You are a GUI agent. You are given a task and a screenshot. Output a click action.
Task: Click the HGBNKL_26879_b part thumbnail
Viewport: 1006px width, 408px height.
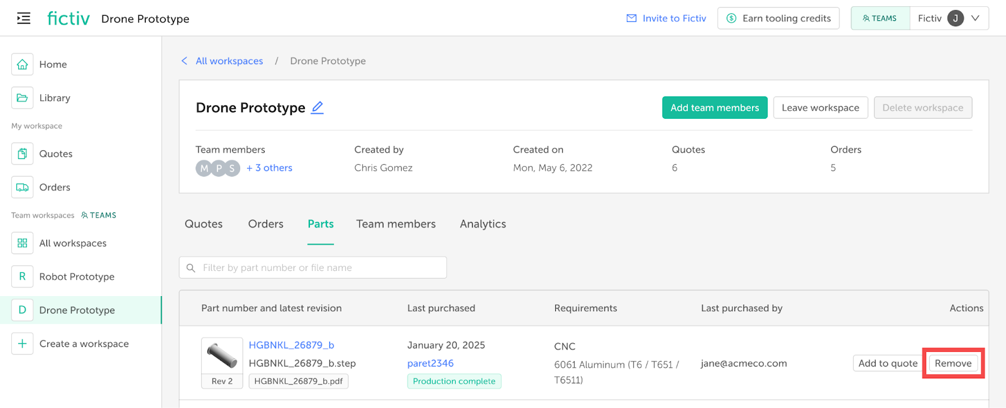(x=222, y=356)
